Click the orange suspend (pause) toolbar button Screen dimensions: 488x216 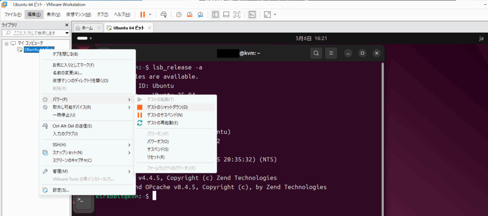[x=142, y=15]
